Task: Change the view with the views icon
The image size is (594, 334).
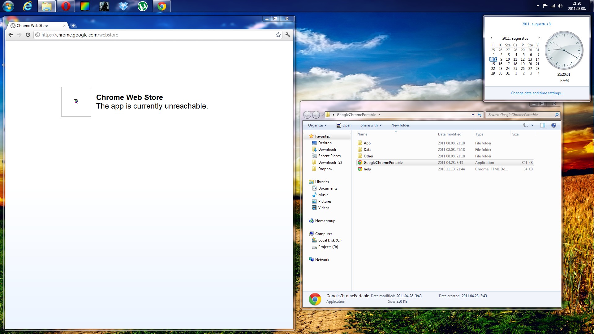Action: 525,125
